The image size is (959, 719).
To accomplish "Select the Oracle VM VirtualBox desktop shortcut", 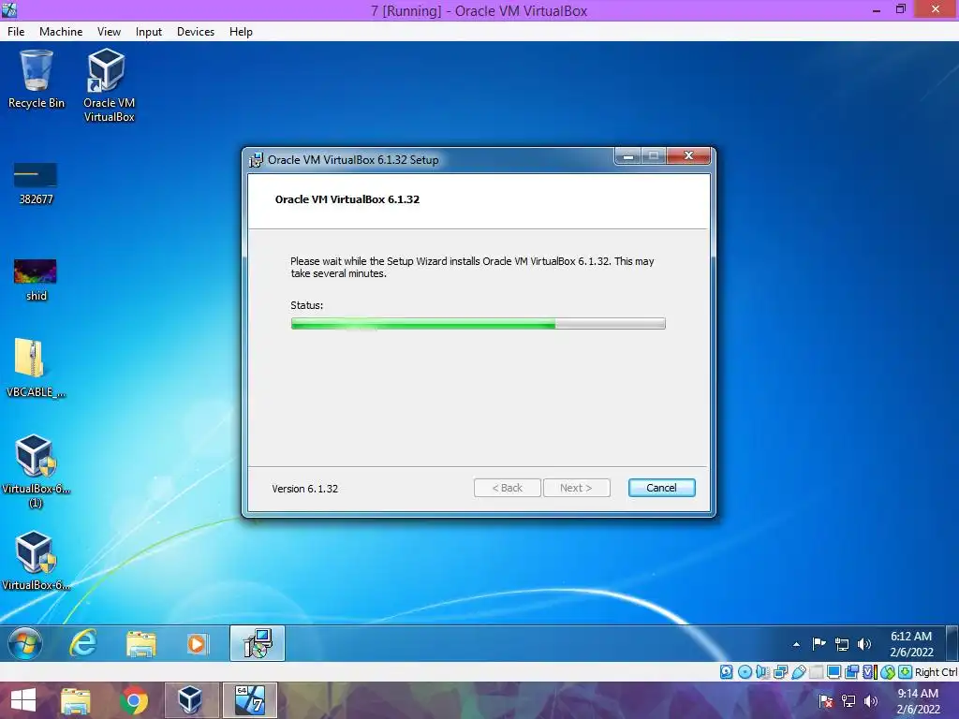I will point(109,85).
